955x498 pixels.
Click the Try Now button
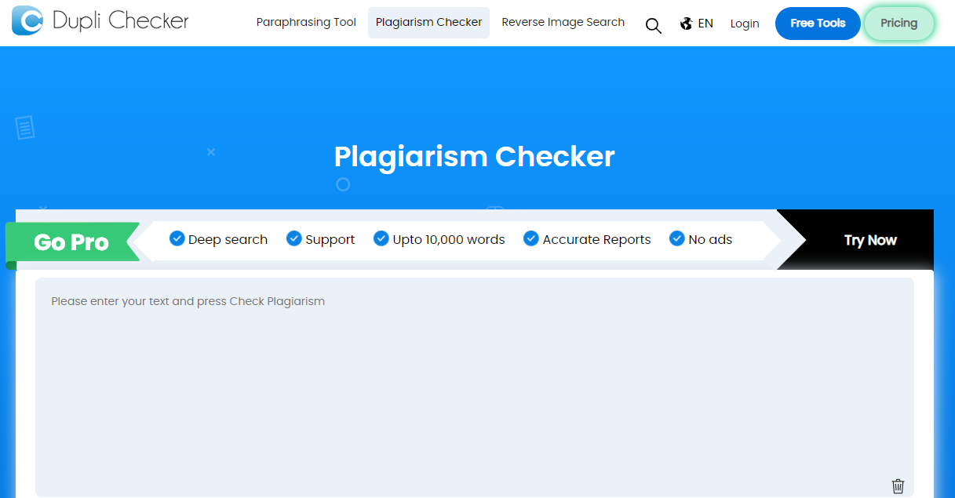pos(870,240)
